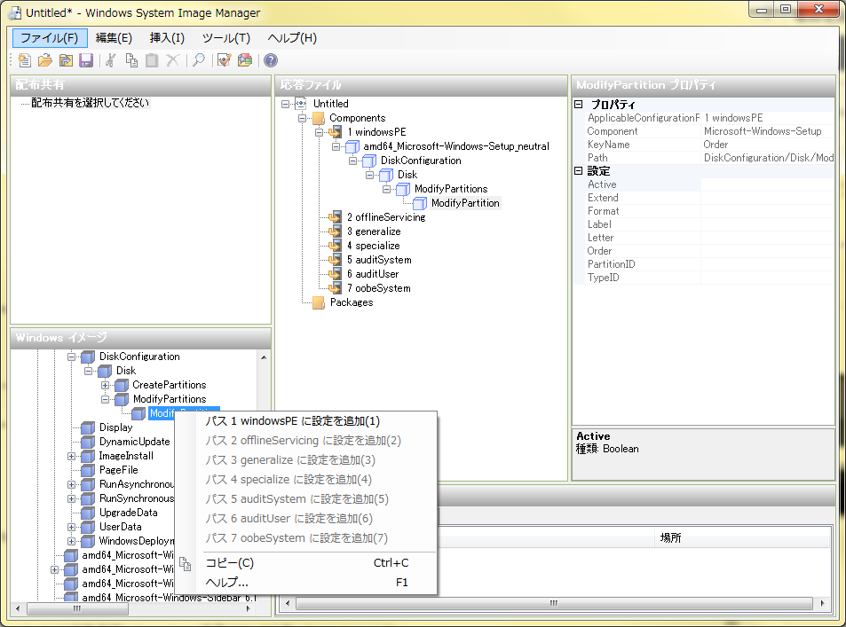Expand the ImageInstall node

tap(71, 456)
